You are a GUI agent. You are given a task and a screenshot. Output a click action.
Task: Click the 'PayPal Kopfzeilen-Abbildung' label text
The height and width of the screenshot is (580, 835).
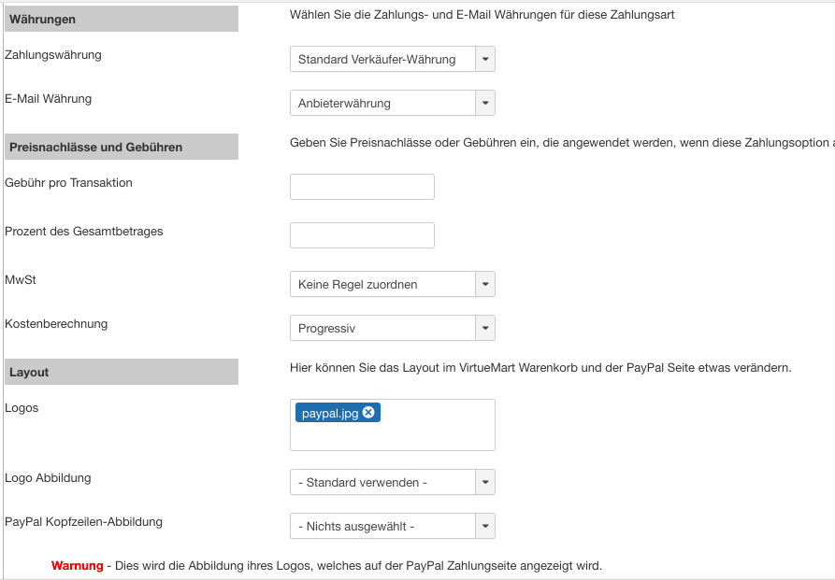(x=83, y=522)
